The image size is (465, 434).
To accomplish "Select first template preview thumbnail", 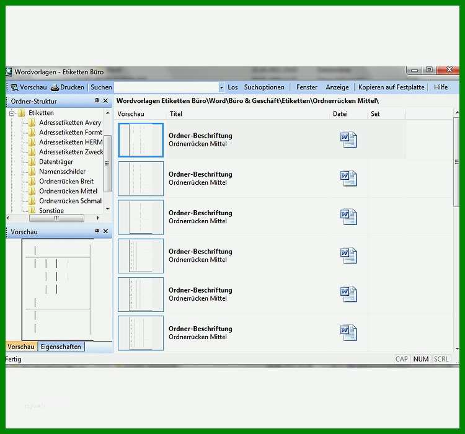I will click(x=141, y=140).
